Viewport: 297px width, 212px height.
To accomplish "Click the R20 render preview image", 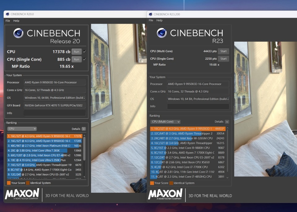I will click(119, 108).
